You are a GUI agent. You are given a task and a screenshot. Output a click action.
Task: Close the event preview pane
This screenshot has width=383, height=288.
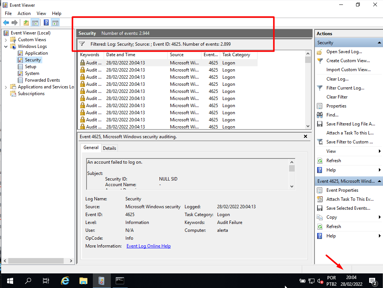click(x=306, y=136)
